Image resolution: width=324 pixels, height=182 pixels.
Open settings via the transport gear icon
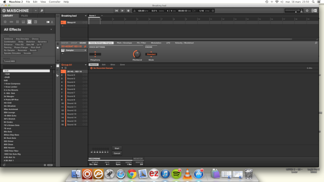point(213,11)
